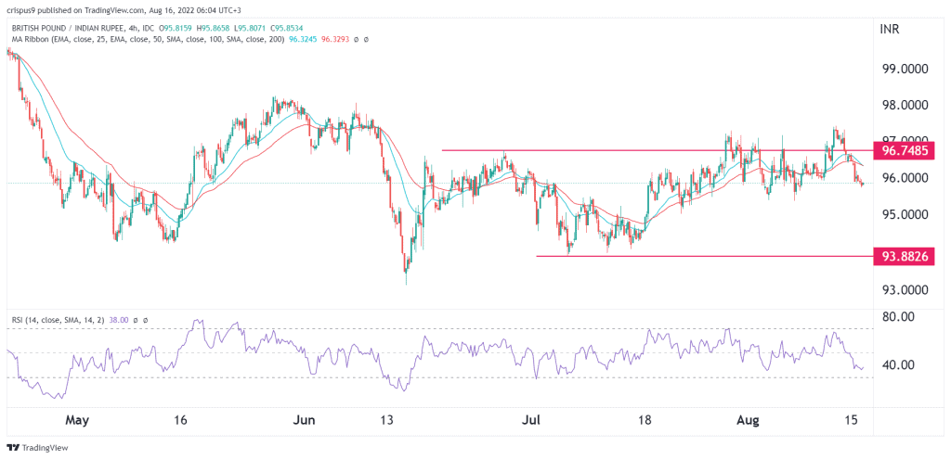Click the 13 date label on time axis

pos(387,420)
